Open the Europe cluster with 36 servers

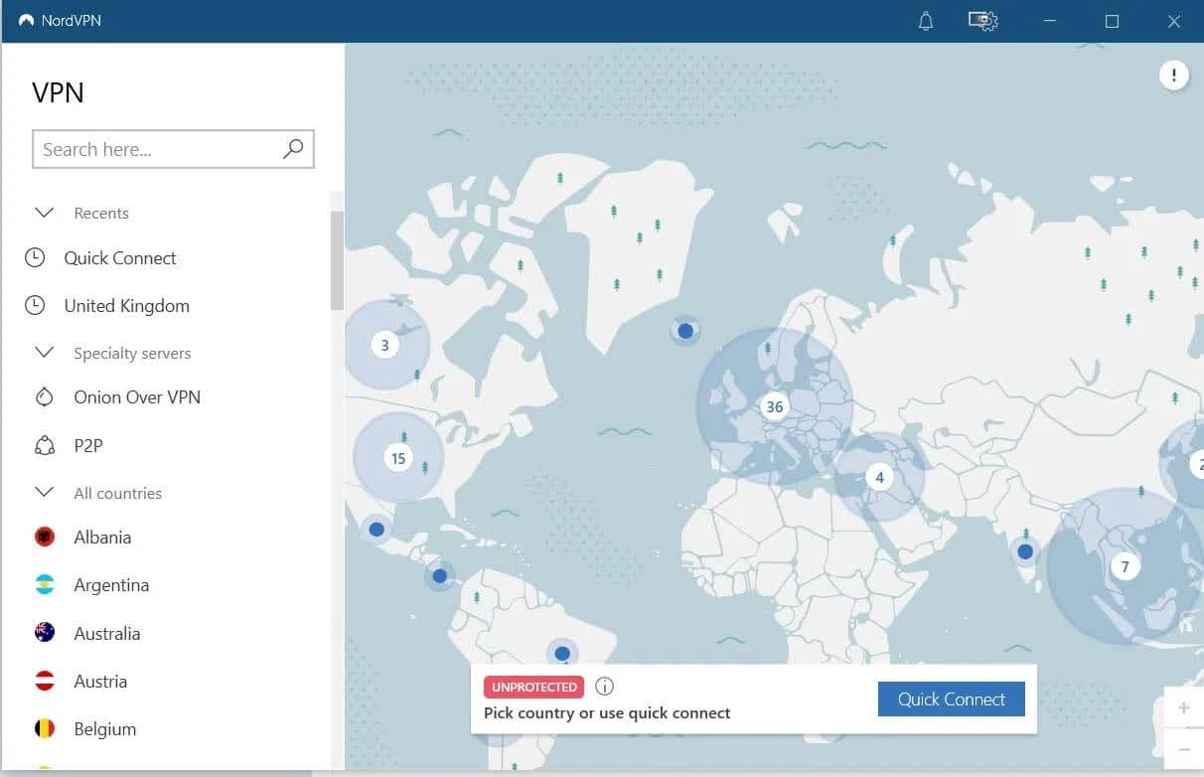coord(775,406)
